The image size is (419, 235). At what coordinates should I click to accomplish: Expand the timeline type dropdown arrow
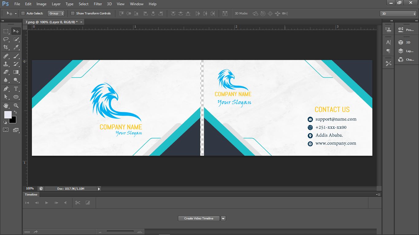223,218
